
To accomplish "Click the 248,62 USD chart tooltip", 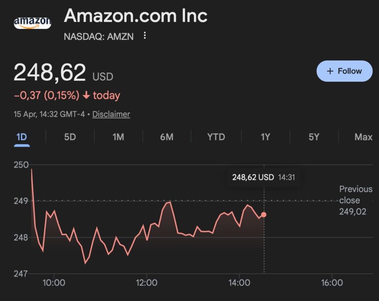I will tap(263, 177).
